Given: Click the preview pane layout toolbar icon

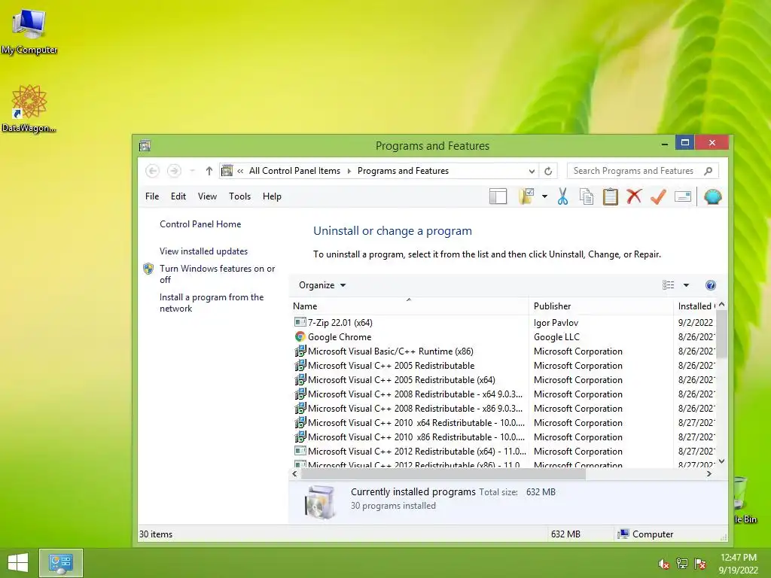Looking at the screenshot, I should pyautogui.click(x=498, y=196).
